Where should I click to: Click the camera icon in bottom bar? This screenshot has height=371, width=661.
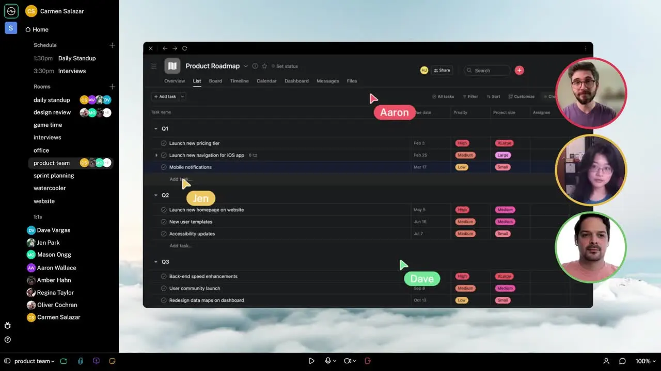pyautogui.click(x=348, y=361)
